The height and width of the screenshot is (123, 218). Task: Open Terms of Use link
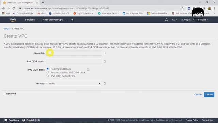point(207,120)
